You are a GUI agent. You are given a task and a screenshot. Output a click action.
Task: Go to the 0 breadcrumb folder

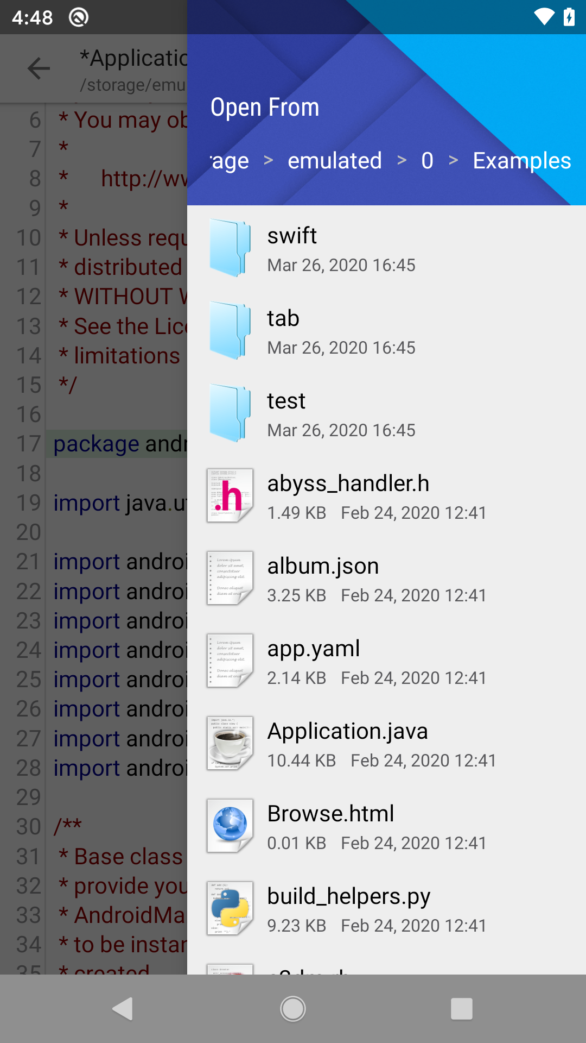(x=427, y=161)
